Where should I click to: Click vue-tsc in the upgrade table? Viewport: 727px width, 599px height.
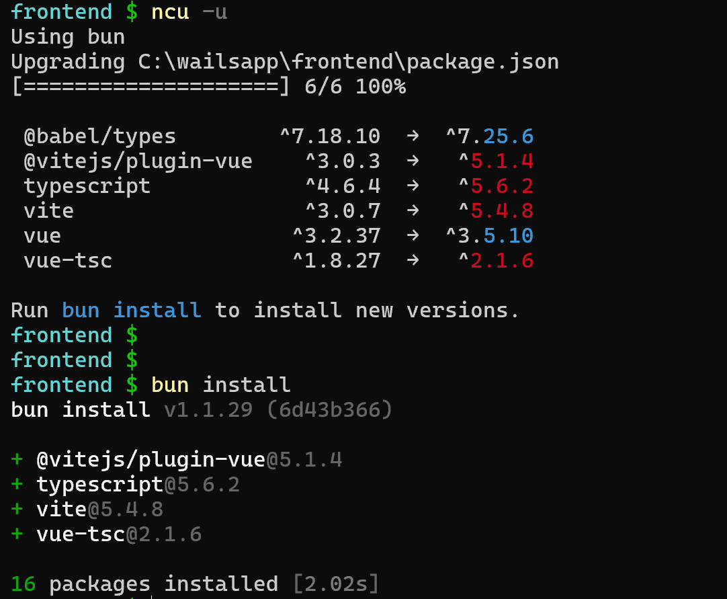pos(67,261)
